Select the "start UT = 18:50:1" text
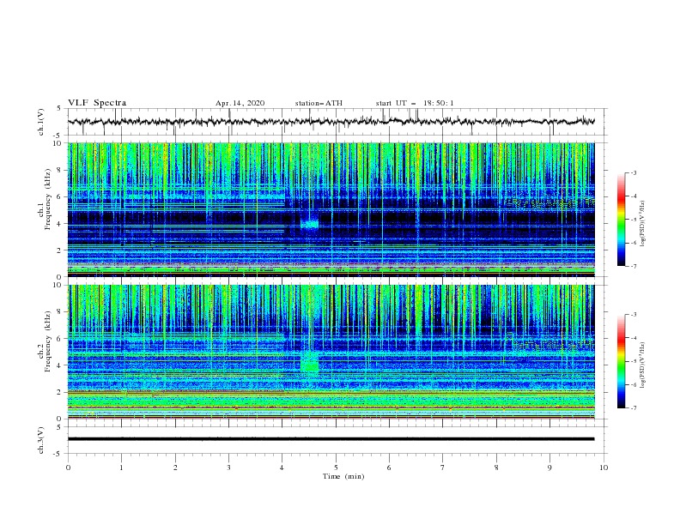The image size is (680, 525). (415, 103)
